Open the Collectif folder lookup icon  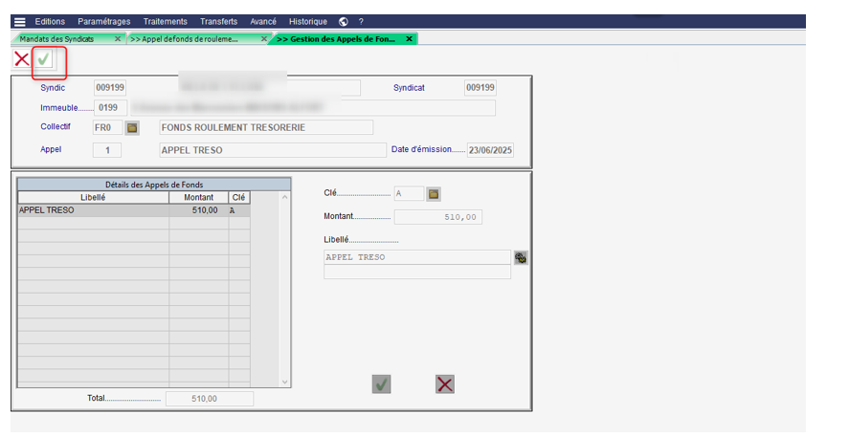132,127
